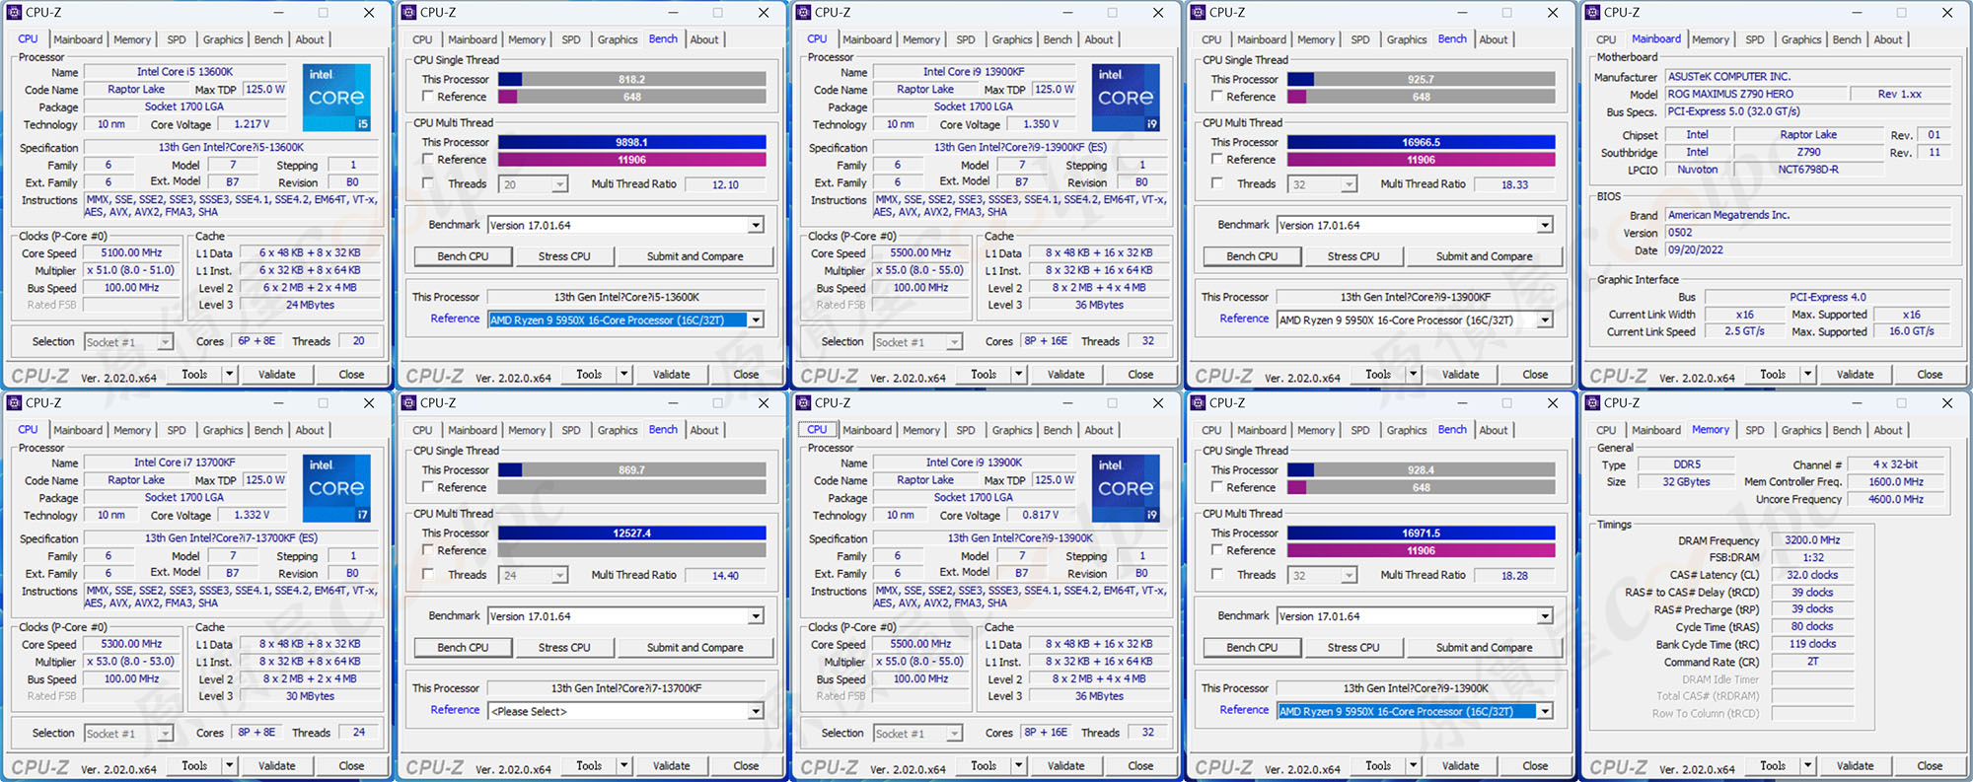Viewport: 1973px width, 782px height.
Task: Click Multi Thread Ratio value 18.33
Action: pyautogui.click(x=1514, y=184)
